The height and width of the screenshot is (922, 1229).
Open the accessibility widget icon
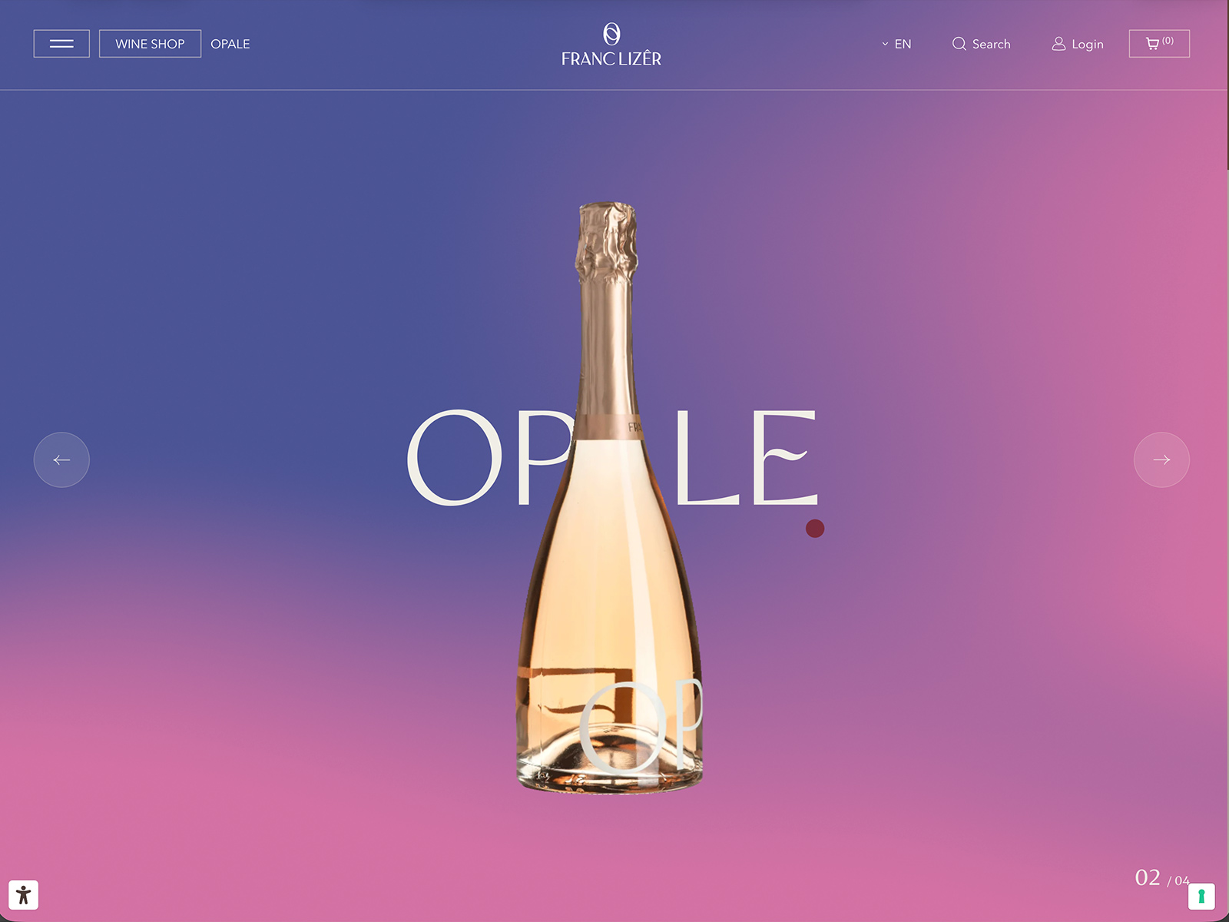click(24, 894)
